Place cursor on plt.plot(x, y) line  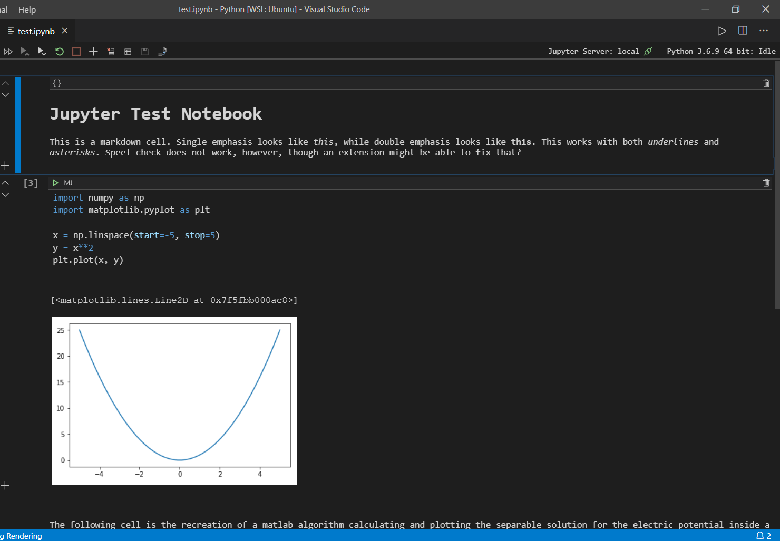[88, 260]
